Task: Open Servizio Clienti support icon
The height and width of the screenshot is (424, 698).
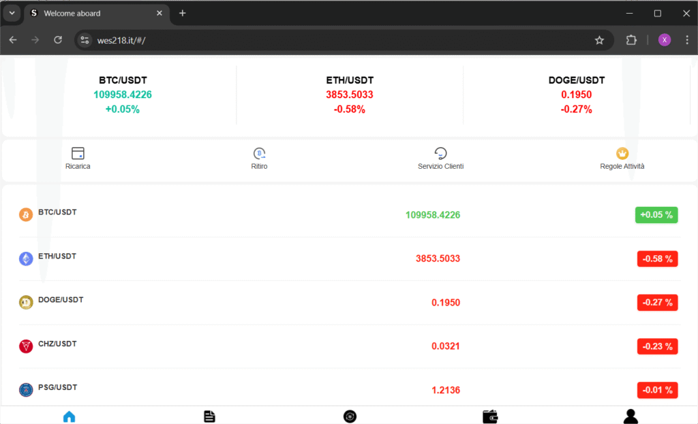Action: [x=440, y=153]
